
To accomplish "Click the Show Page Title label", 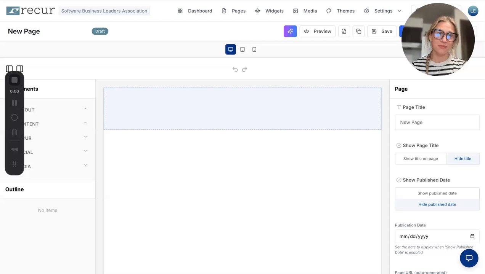I will click(x=421, y=145).
